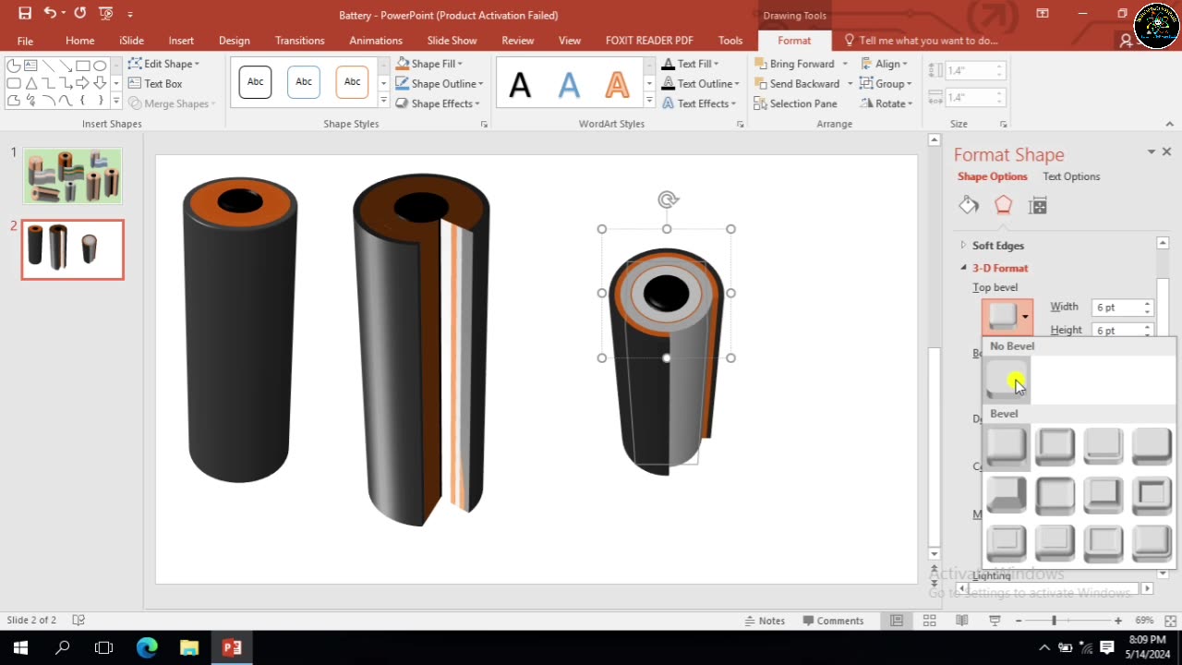Switch to the Animations tab
This screenshot has height=665, width=1182.
pyautogui.click(x=376, y=41)
